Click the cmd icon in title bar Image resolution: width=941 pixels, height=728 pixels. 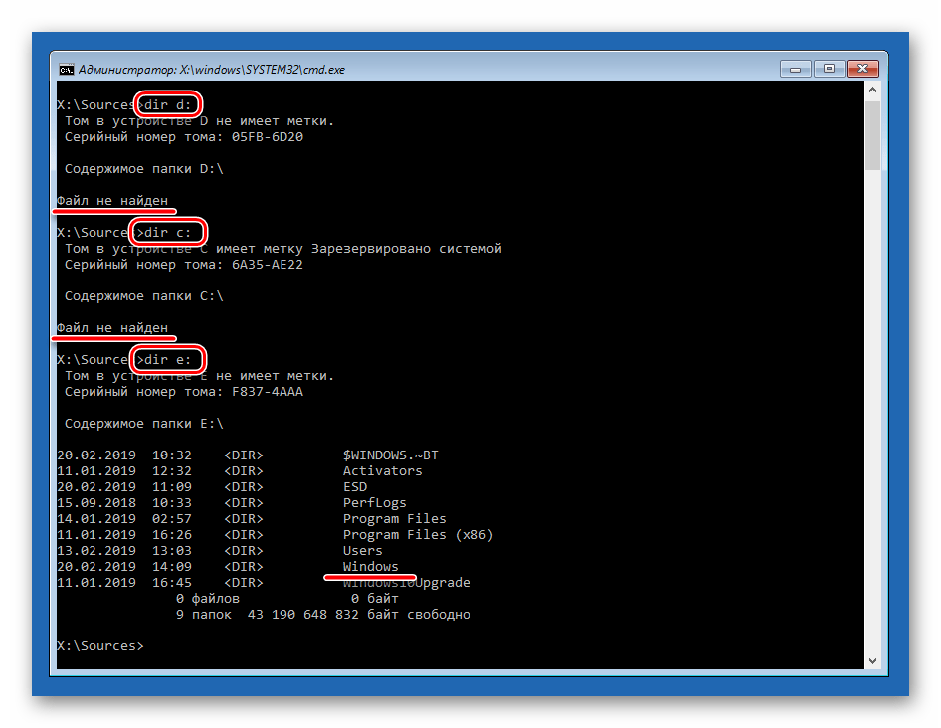(x=66, y=70)
